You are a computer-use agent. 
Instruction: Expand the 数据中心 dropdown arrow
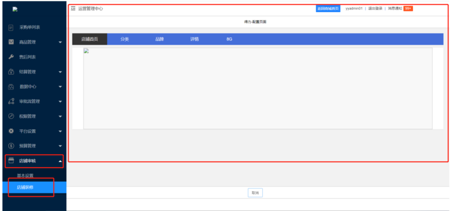pyautogui.click(x=60, y=87)
